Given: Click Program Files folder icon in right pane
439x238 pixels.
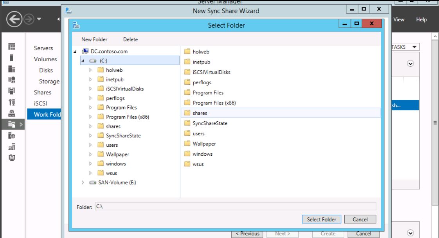Looking at the screenshot, I should click(x=187, y=92).
